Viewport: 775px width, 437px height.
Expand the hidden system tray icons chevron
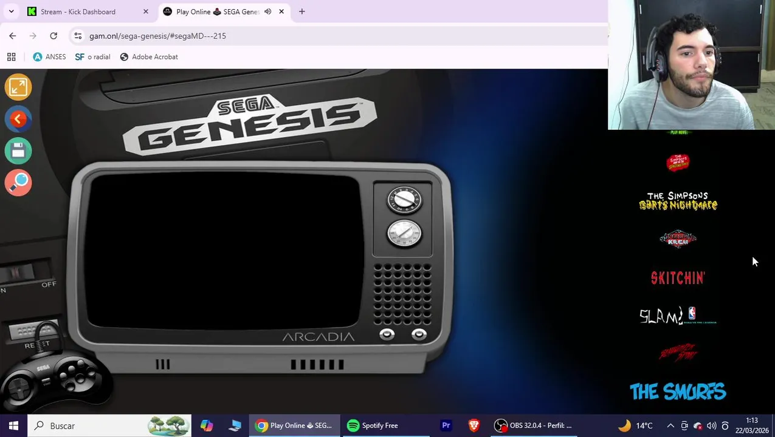(x=670, y=425)
